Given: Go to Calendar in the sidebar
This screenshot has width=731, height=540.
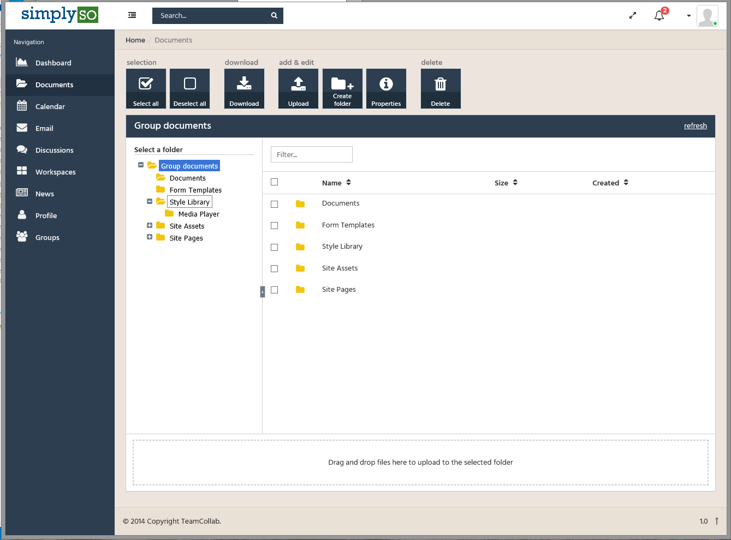Looking at the screenshot, I should 60,106.
